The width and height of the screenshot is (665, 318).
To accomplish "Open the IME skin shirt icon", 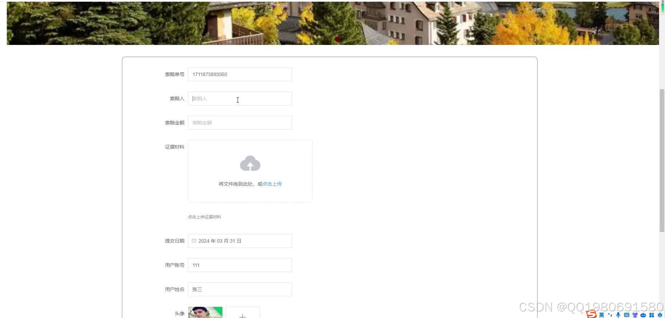I will (x=635, y=315).
